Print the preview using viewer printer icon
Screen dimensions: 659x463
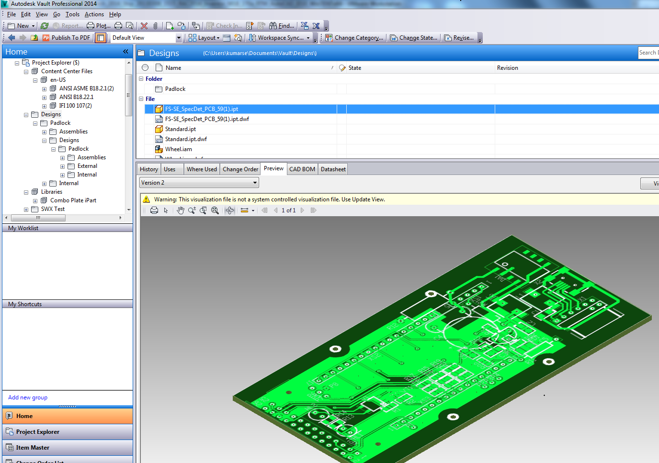154,210
